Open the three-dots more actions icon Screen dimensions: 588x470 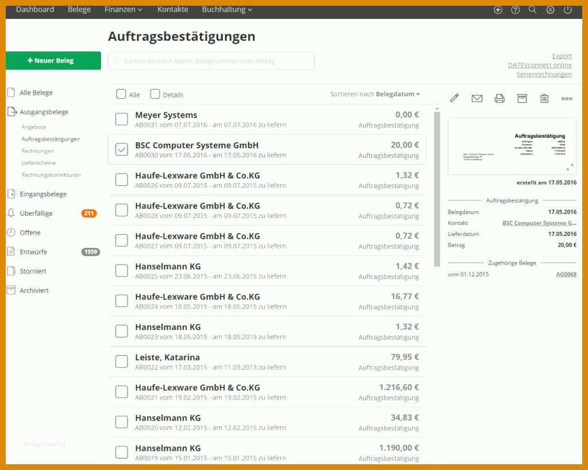[x=567, y=99]
